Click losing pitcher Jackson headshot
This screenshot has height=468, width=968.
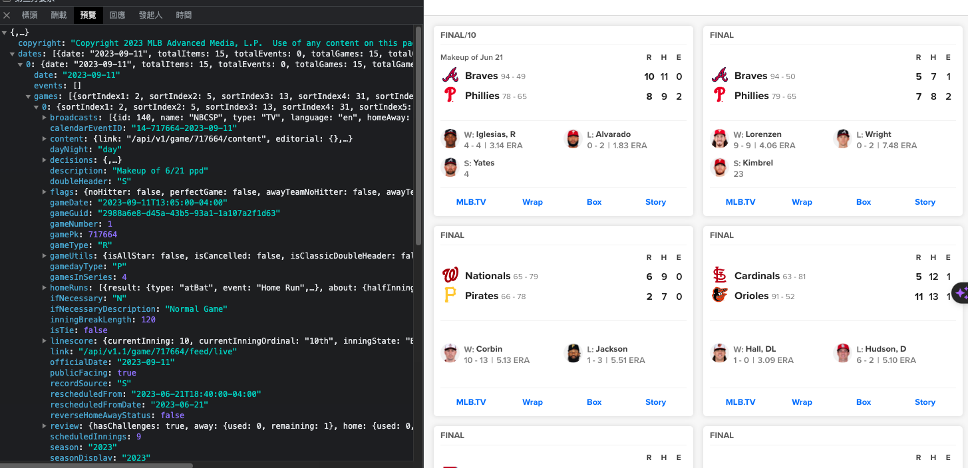[x=573, y=353]
